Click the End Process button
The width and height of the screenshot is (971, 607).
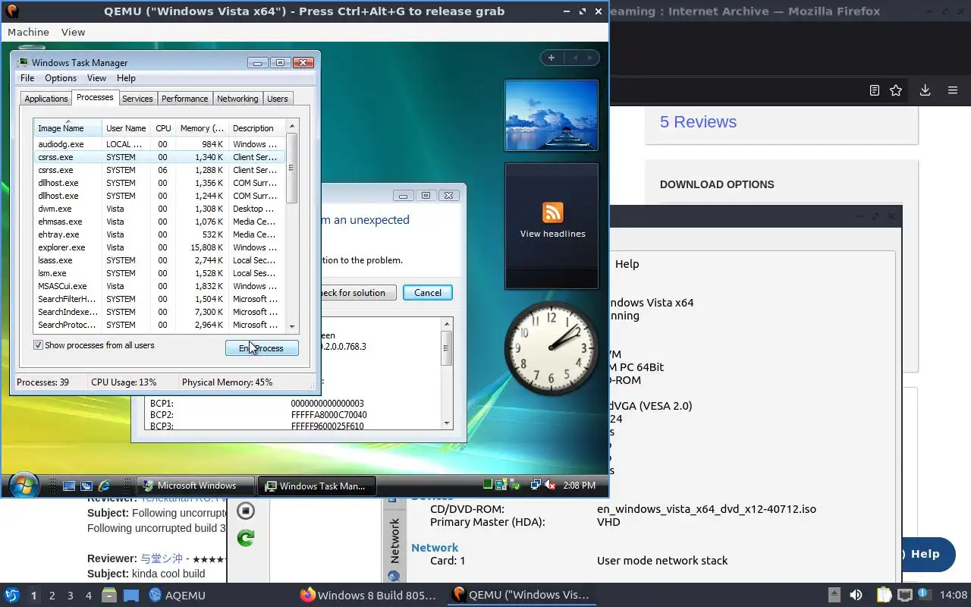click(x=262, y=348)
